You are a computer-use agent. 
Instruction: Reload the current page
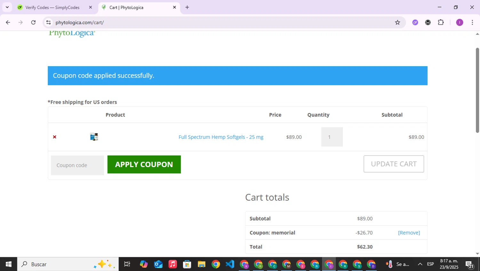click(x=33, y=22)
